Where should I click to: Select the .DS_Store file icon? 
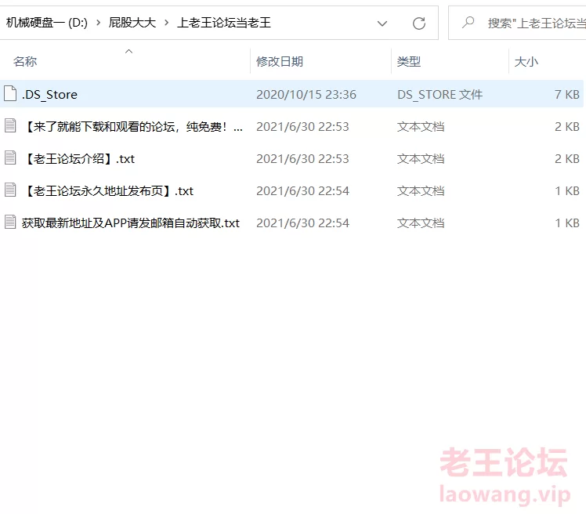click(10, 93)
